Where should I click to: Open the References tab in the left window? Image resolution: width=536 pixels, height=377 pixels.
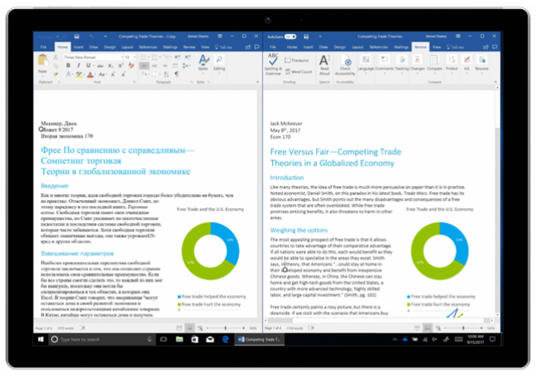click(x=148, y=47)
